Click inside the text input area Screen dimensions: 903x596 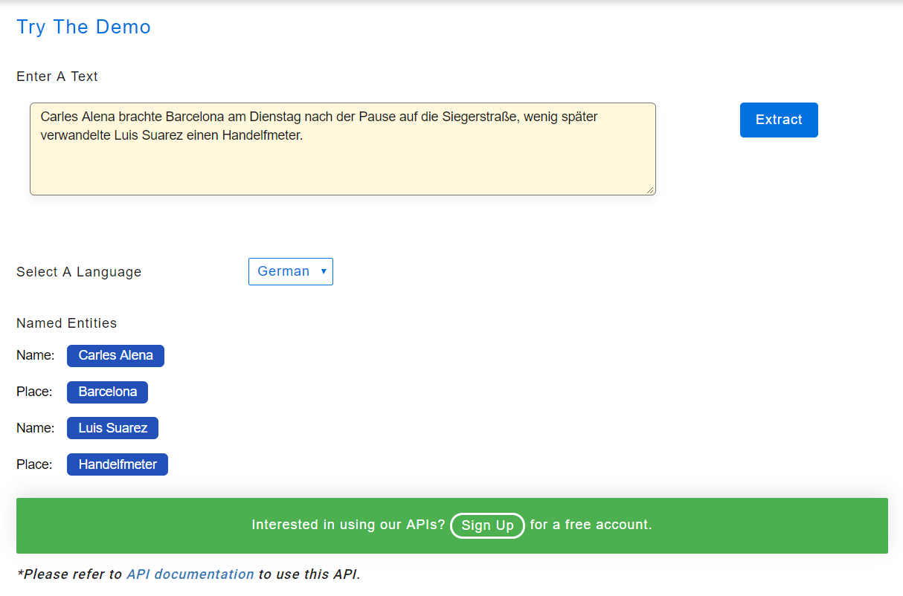342,149
